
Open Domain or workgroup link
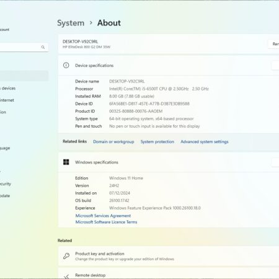point(113,142)
